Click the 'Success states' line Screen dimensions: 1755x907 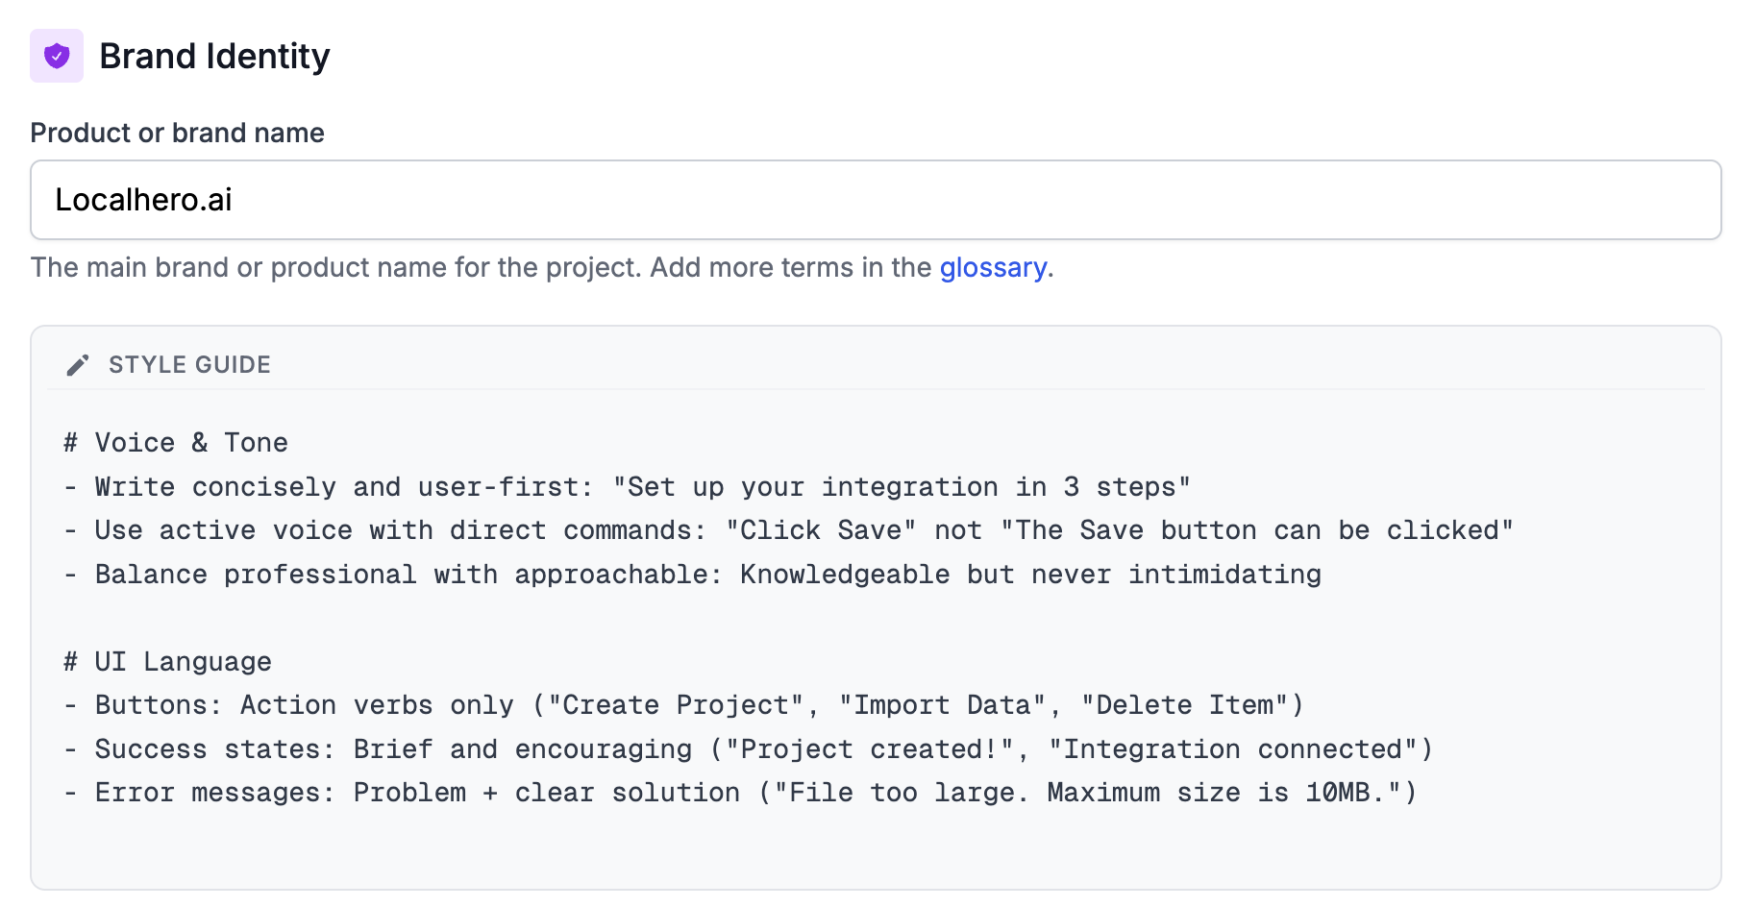[x=749, y=749]
